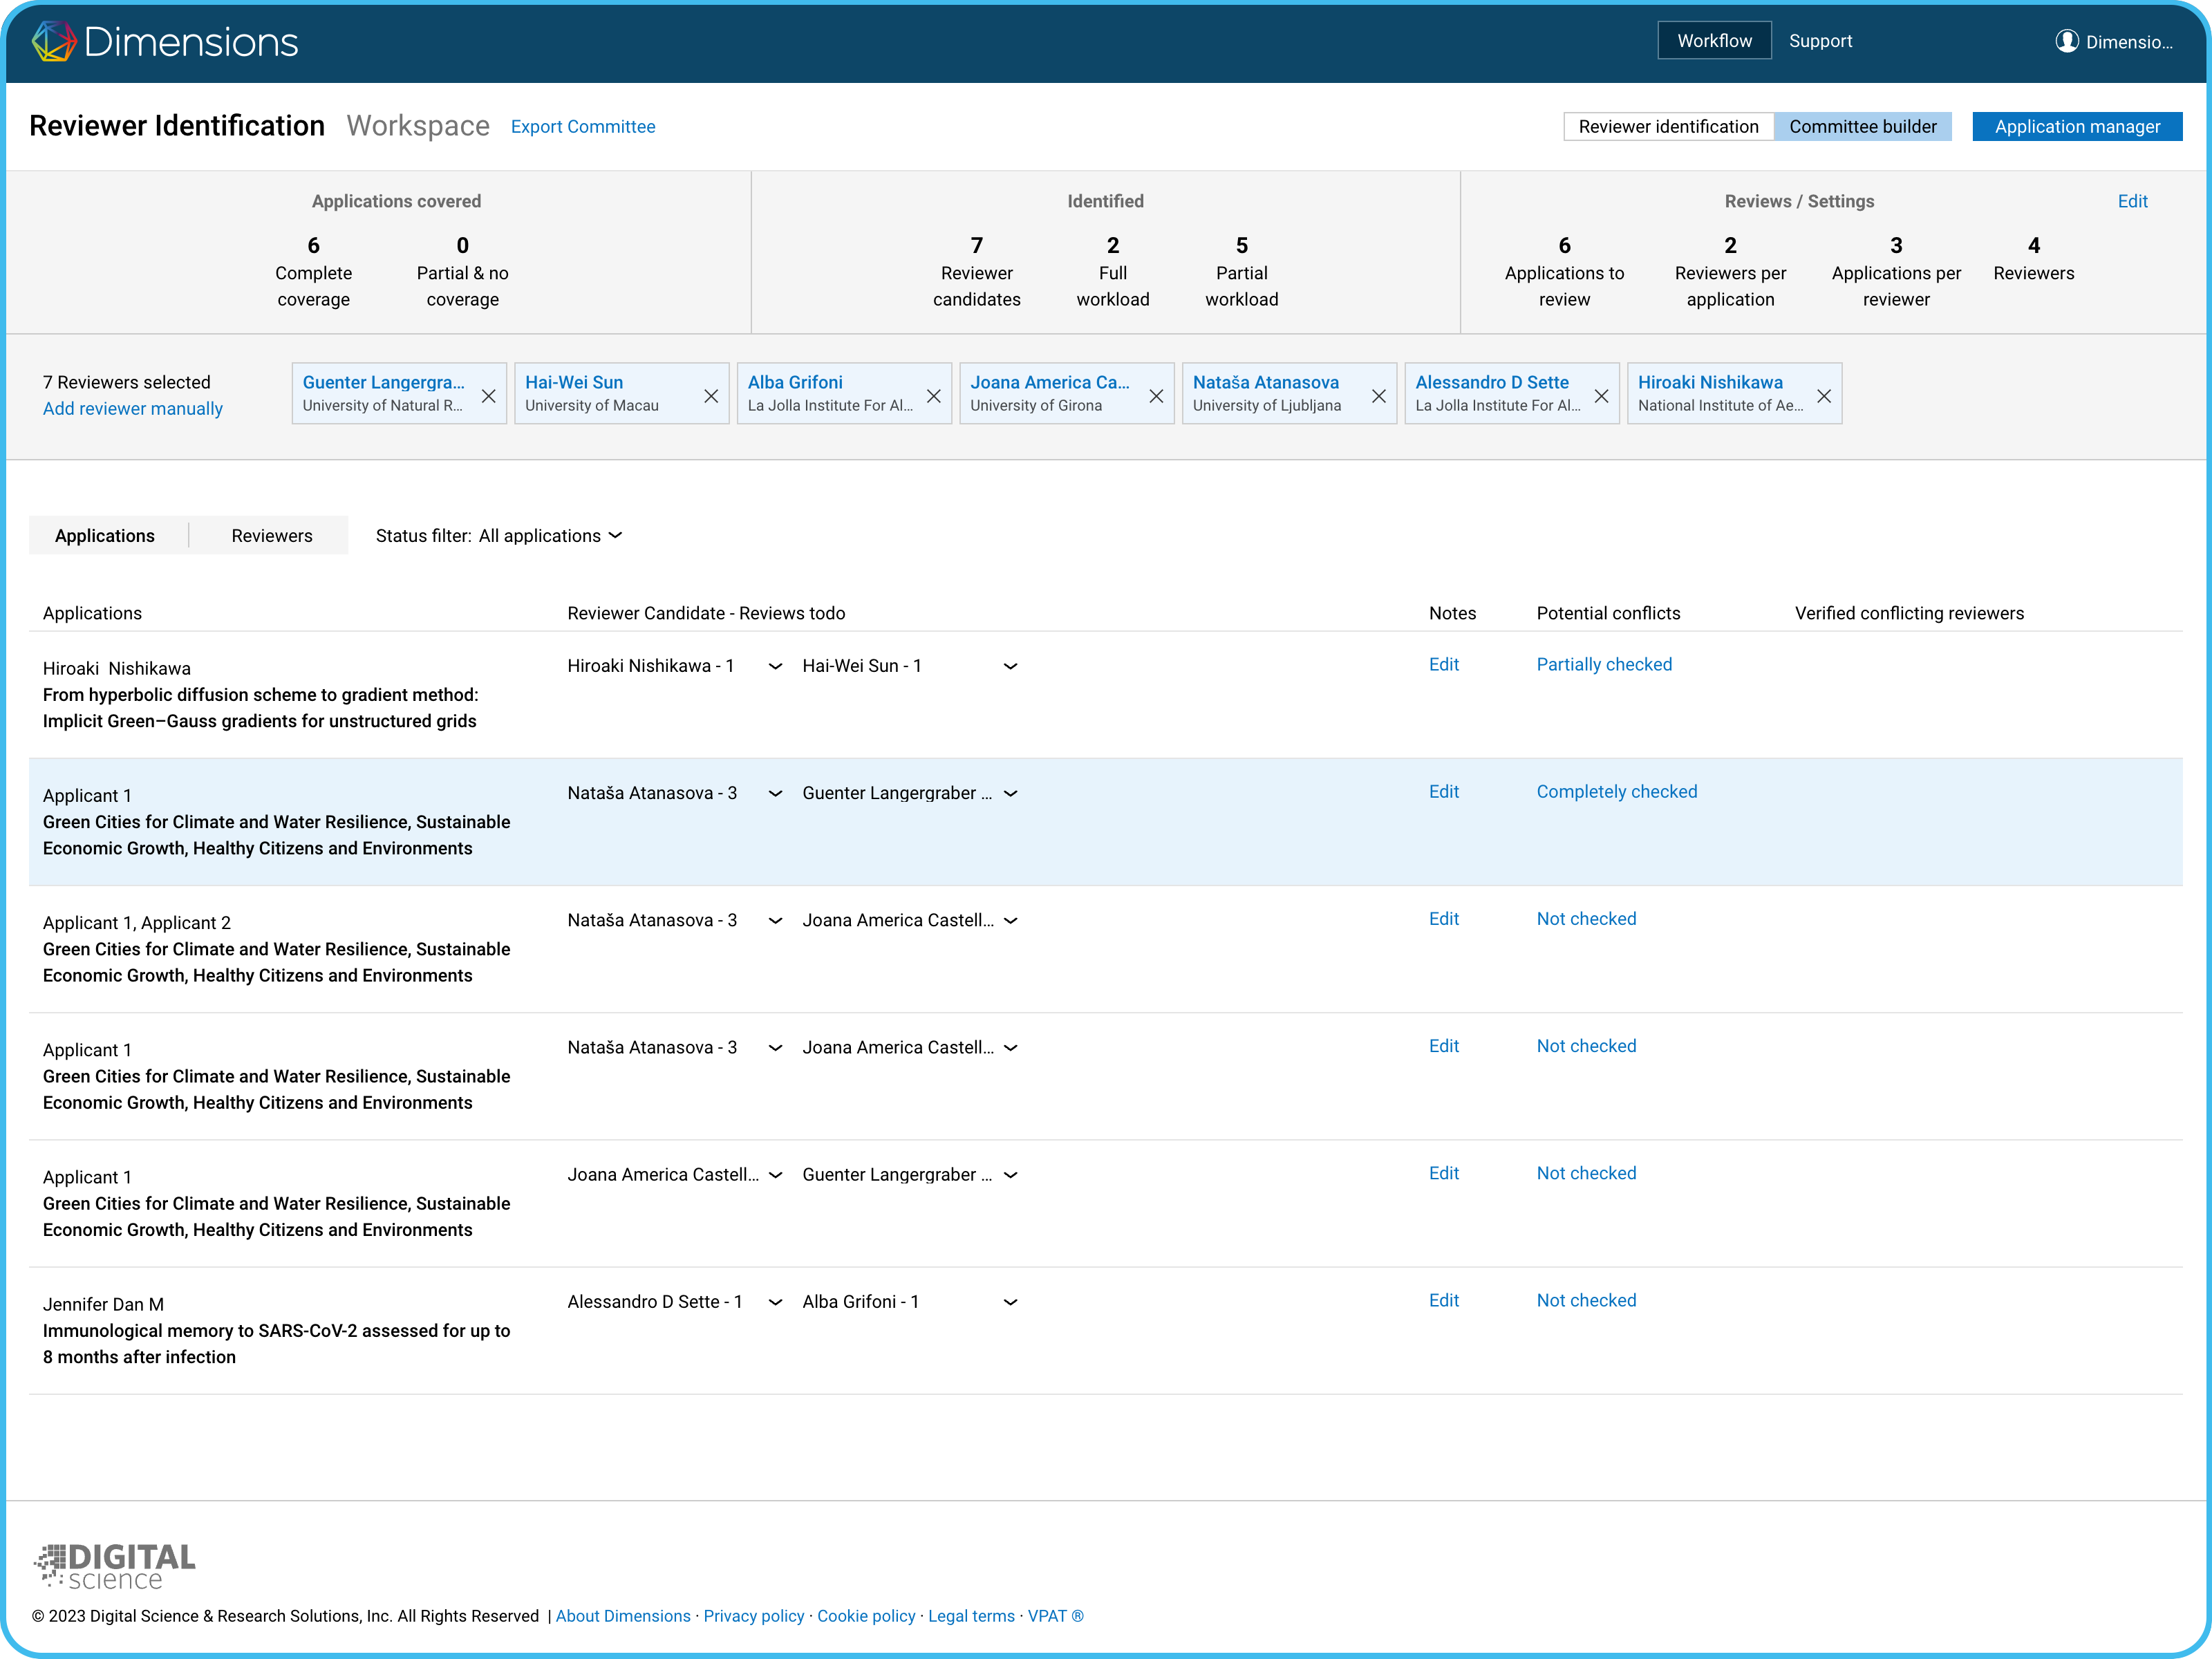The image size is (2212, 1659).
Task: Click the Digital Science footer logo
Action: [114, 1566]
